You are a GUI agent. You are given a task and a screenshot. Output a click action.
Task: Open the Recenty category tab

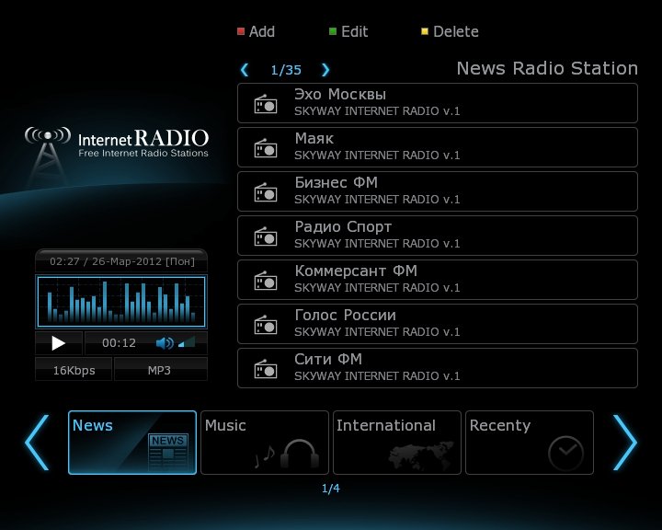530,442
